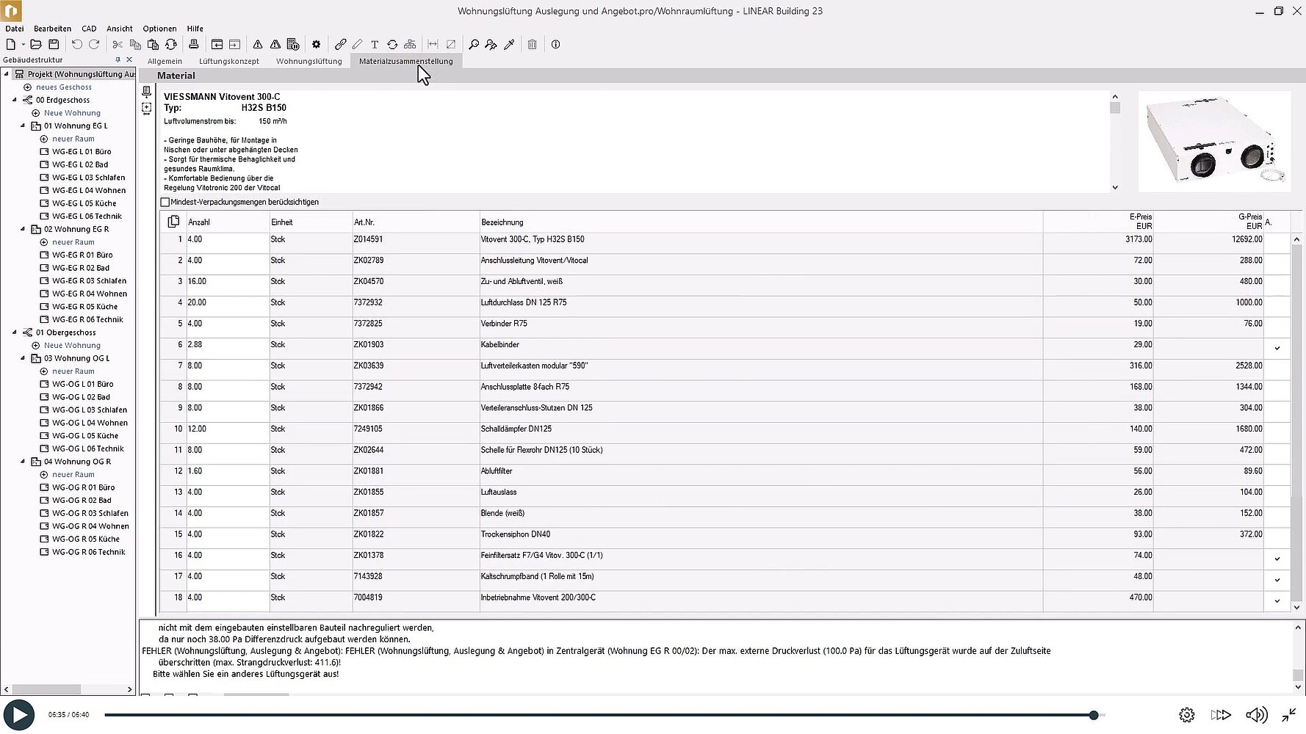Toggle the checkmark in Kaltschrumpfband row
Screen dimensions: 1306x734
tap(1277, 581)
